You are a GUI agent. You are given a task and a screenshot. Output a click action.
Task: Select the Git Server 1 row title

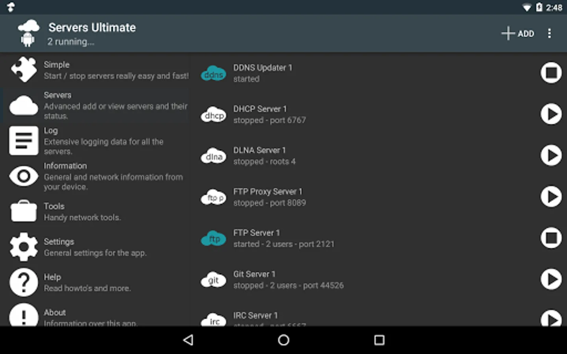coord(254,274)
